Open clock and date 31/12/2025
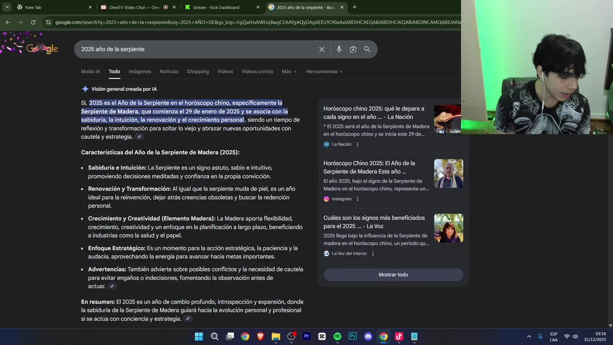Screen dimensions: 613x345 (x=595, y=336)
